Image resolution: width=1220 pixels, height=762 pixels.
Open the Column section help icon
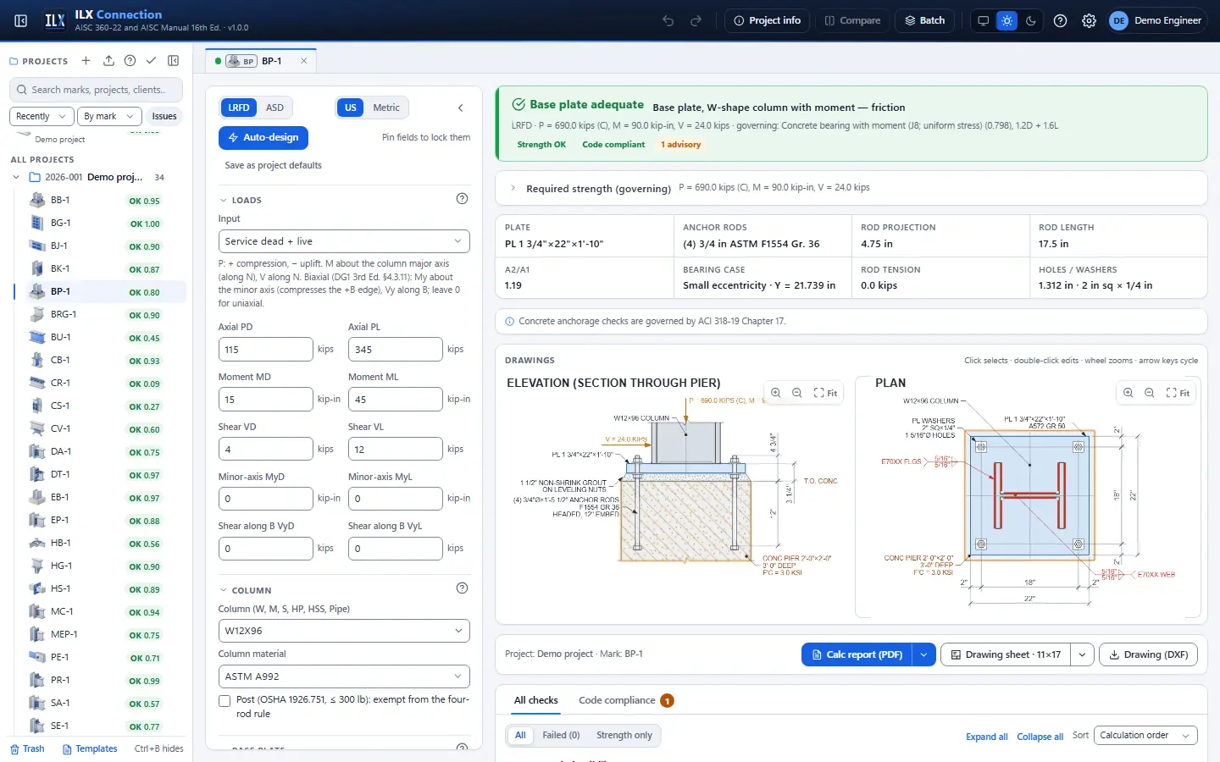point(462,588)
